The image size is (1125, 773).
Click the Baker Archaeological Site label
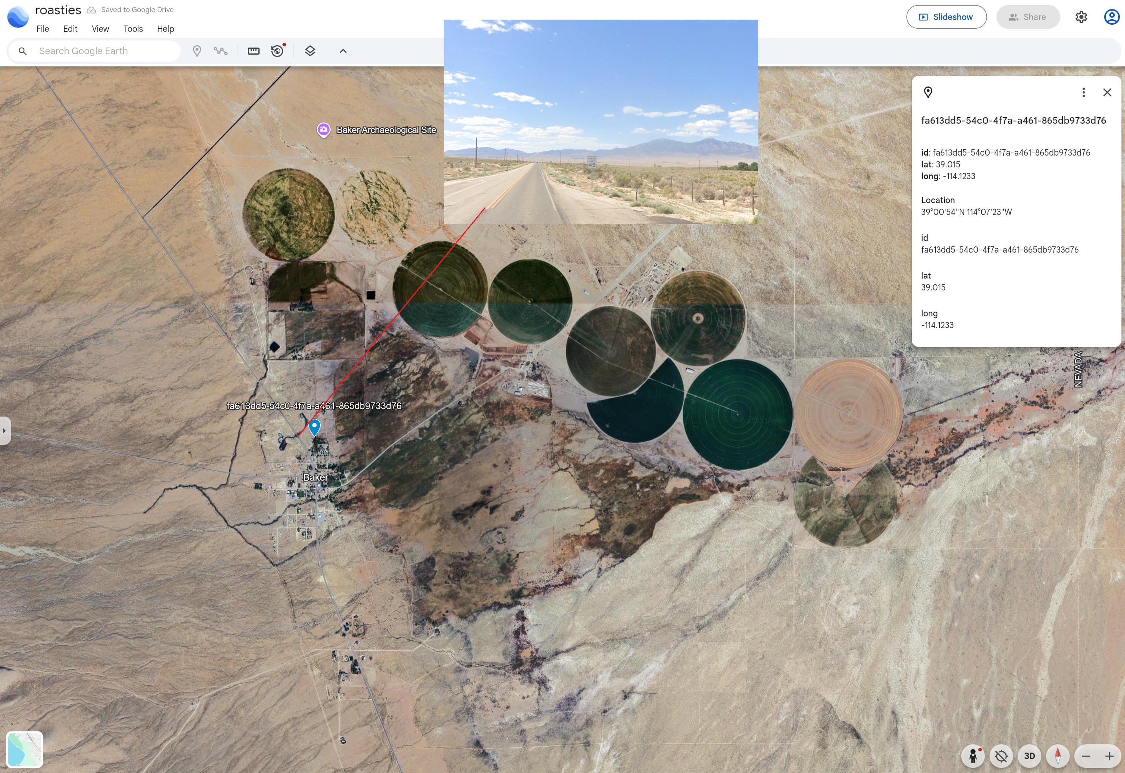click(x=386, y=130)
